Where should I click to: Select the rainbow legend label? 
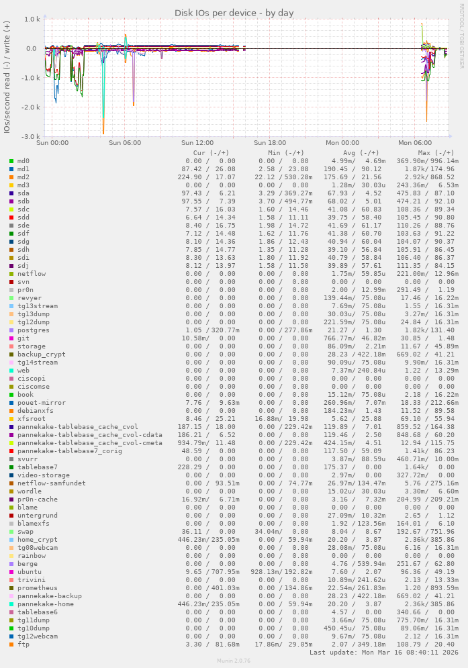(32, 555)
